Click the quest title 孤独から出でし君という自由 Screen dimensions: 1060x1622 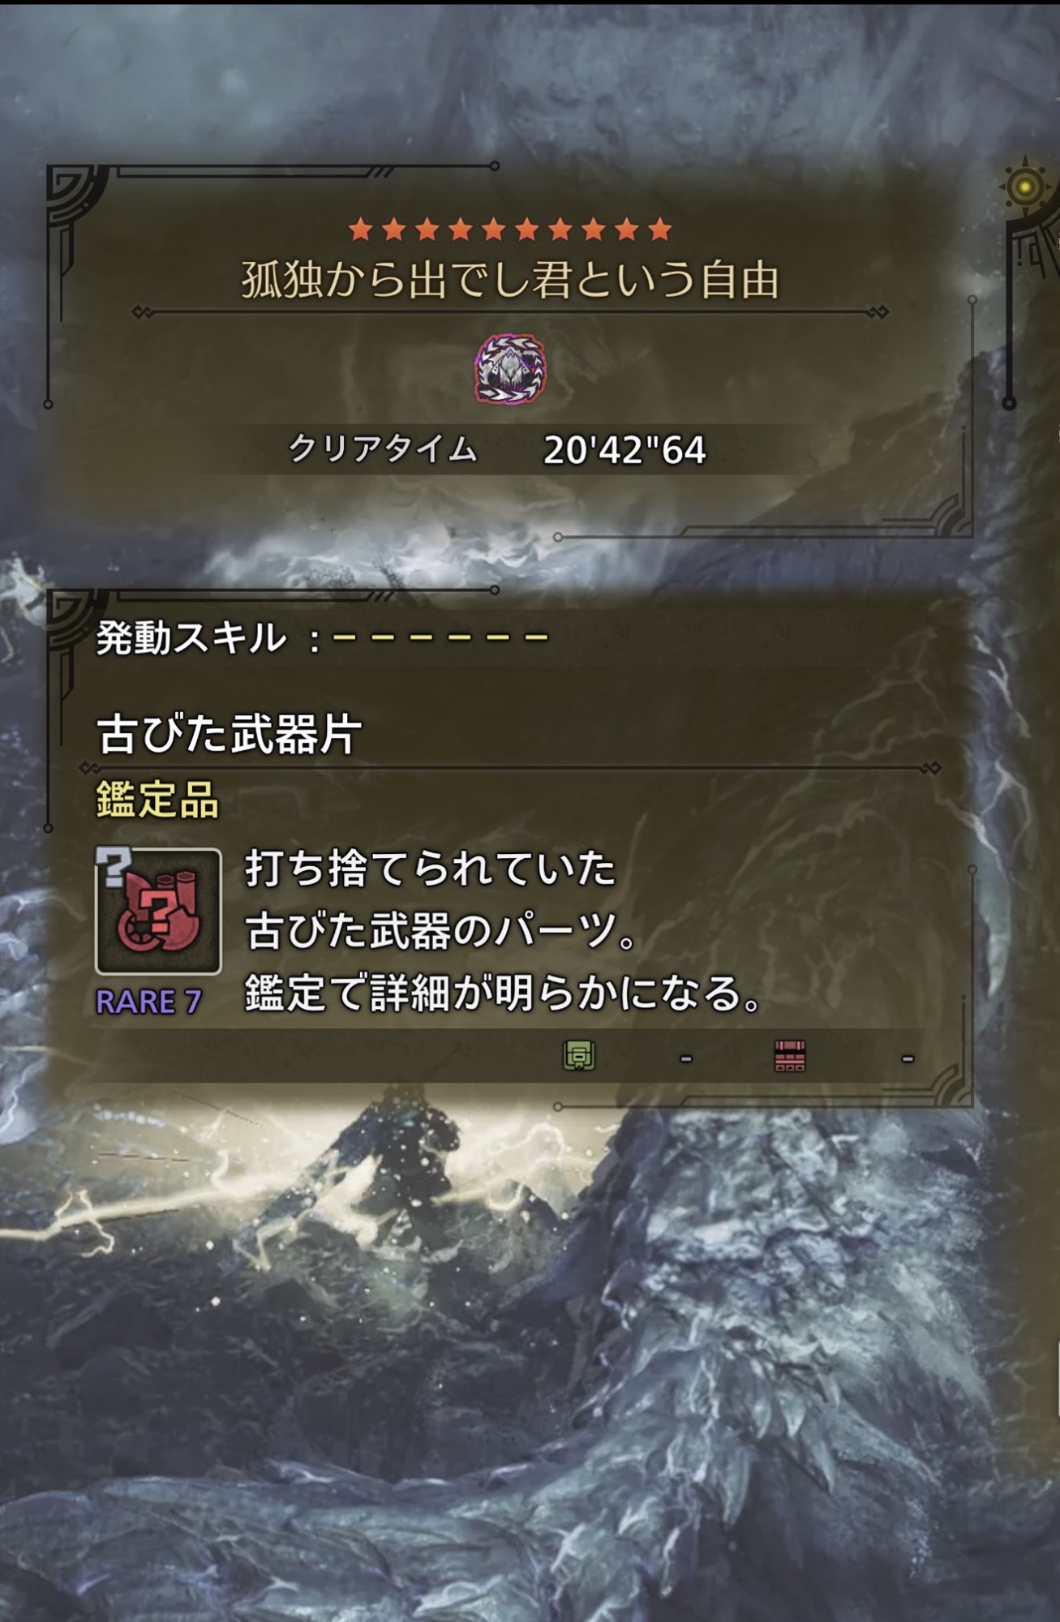[x=510, y=280]
